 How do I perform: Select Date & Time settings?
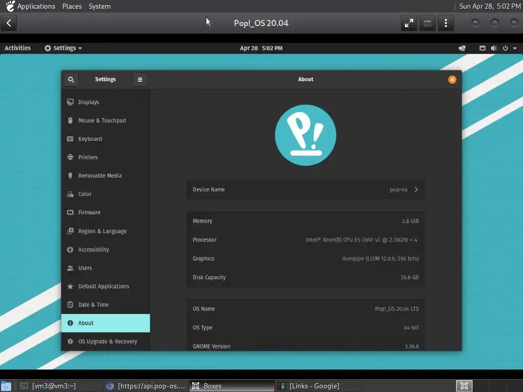coord(105,305)
